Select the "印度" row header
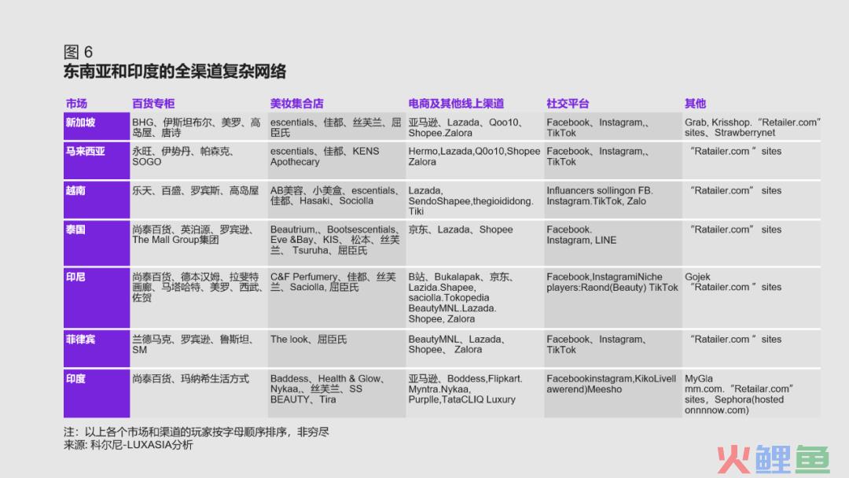The image size is (849, 478). 97,394
